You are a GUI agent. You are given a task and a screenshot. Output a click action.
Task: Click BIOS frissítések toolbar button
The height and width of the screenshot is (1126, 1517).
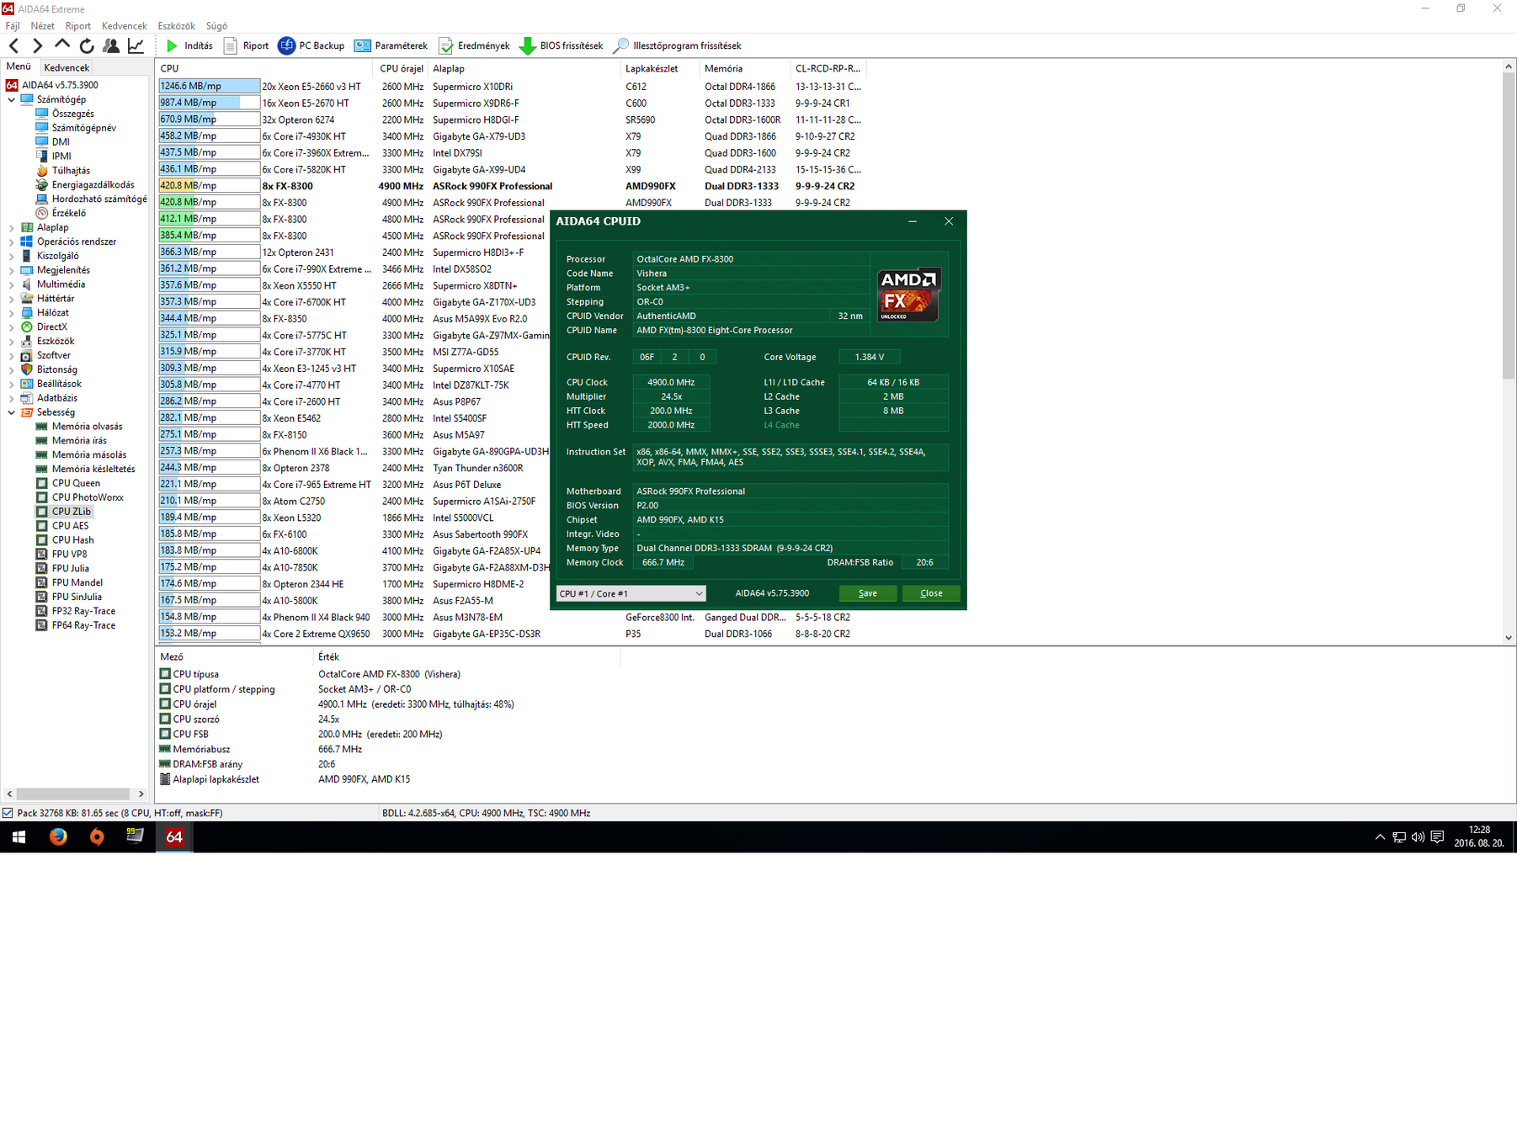(562, 45)
